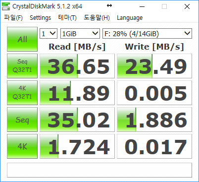Image resolution: width=199 pixels, height=182 pixels.
Task: Click the 4K Q32T1 write value 0.005
Action: click(154, 93)
